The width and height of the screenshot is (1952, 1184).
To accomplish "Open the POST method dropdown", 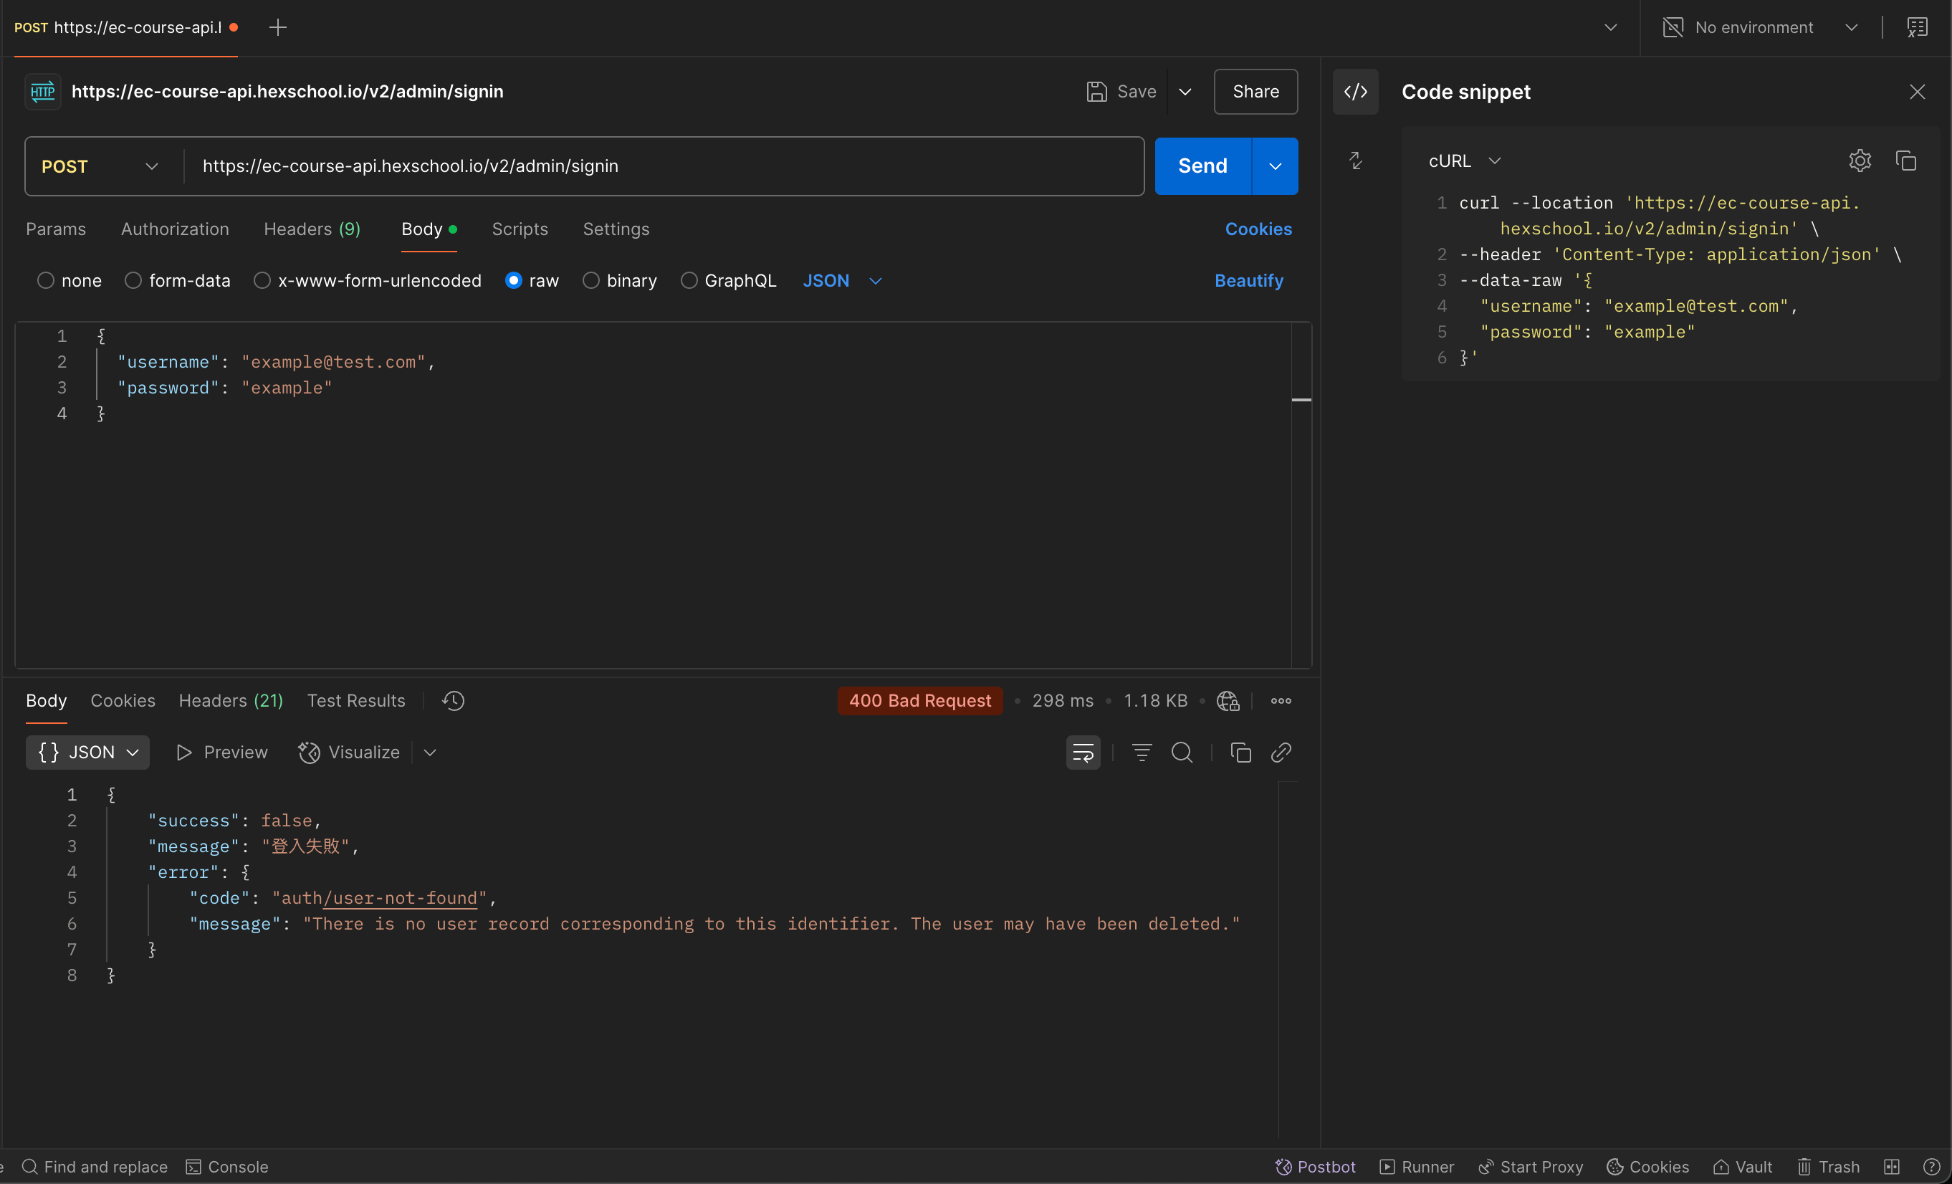I will click(x=100, y=166).
